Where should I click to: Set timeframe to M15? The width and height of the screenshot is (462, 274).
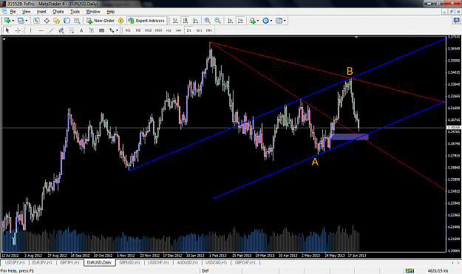[x=148, y=30]
